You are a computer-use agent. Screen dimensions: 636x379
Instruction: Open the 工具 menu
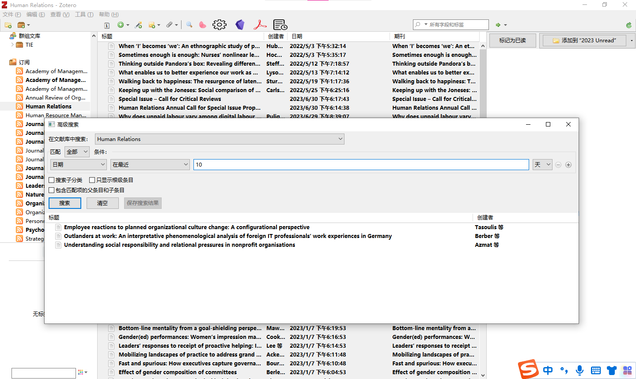click(x=84, y=15)
